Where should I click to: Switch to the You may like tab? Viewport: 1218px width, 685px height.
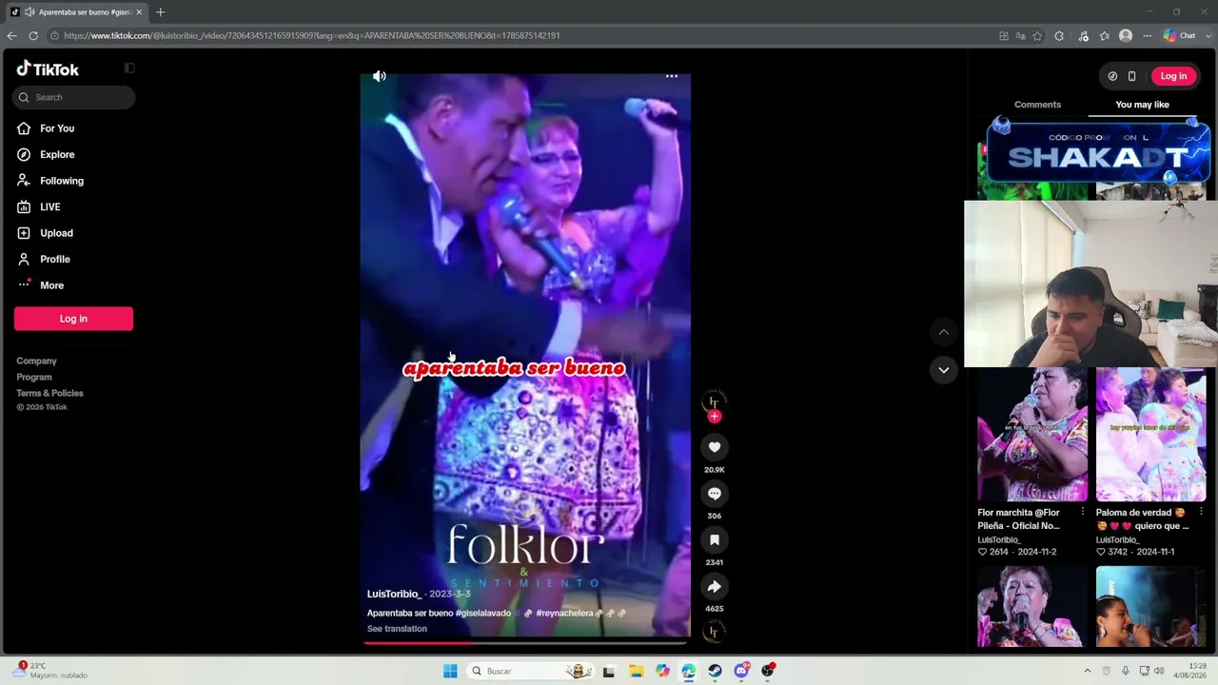pyautogui.click(x=1142, y=105)
